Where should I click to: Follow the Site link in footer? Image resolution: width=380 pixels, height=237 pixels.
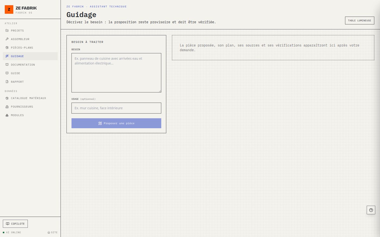53,232
